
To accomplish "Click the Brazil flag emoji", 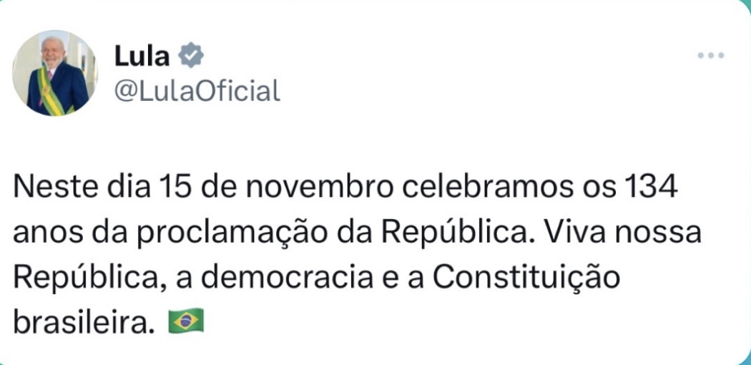I will point(186,321).
